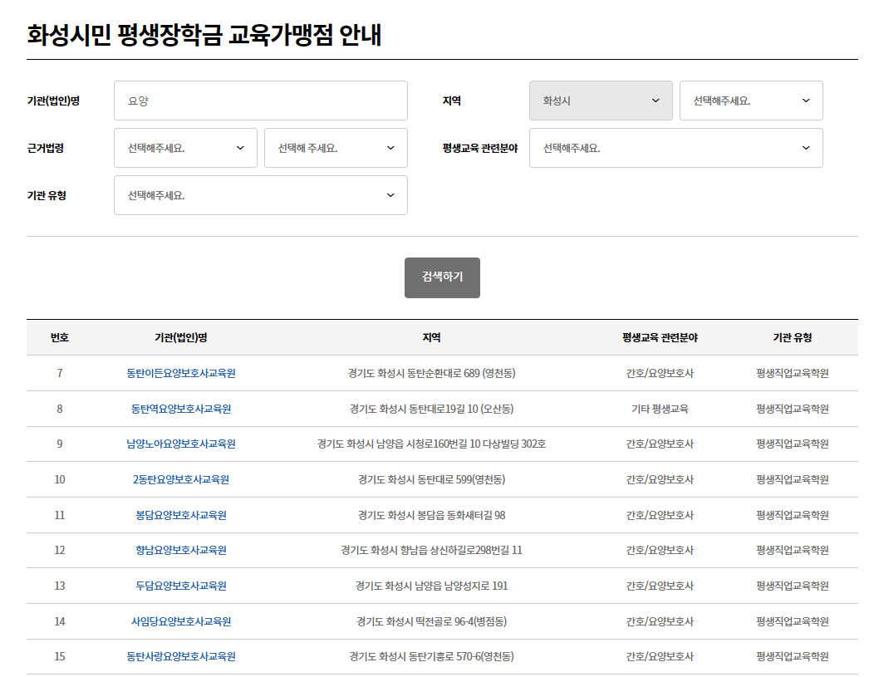Open the 평생교육 관련분야 dropdown

675,148
